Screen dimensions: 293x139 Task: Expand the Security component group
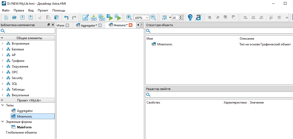click(x=3, y=78)
